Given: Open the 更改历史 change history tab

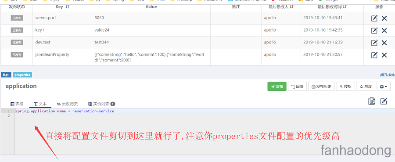Looking at the screenshot, I should (x=68, y=104).
